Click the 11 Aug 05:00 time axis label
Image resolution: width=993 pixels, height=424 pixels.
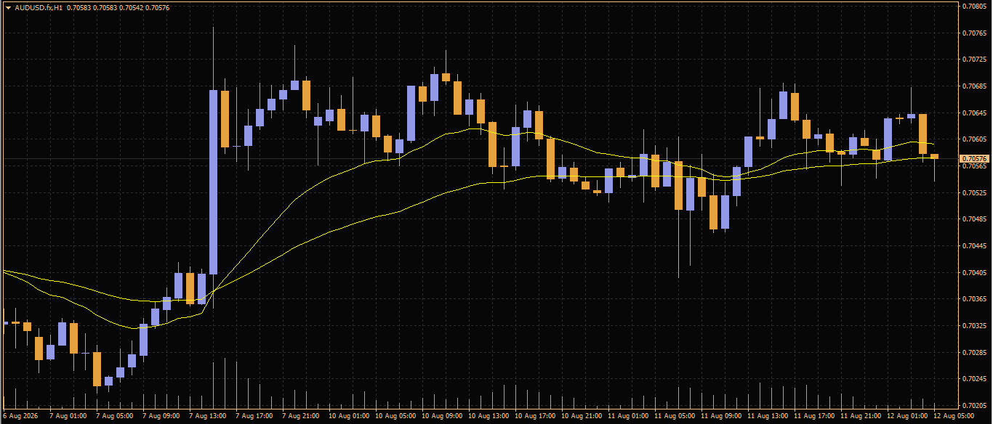pyautogui.click(x=675, y=417)
